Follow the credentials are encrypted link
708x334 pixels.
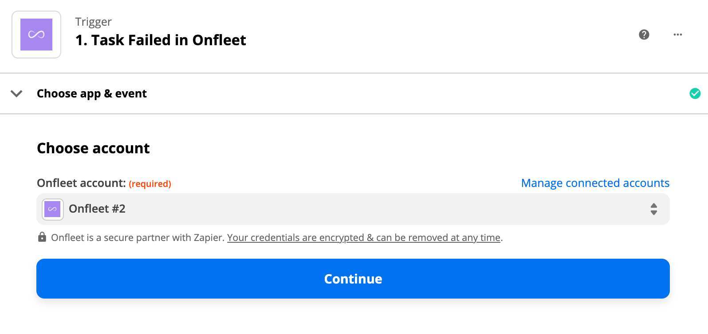click(x=364, y=238)
